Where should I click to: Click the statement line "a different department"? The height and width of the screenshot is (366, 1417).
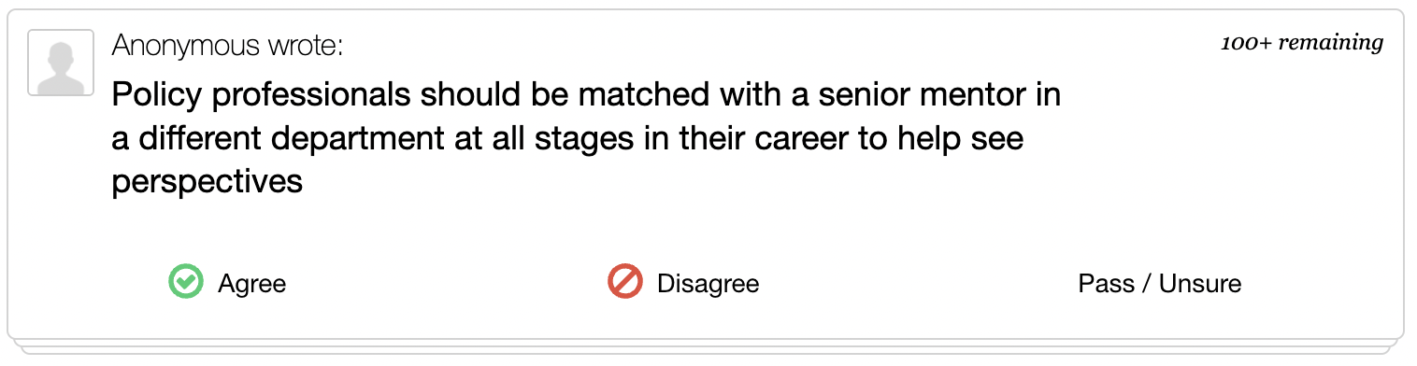click(567, 138)
